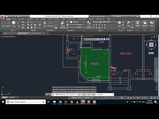Viewport: 159px width, 119px height.
Task: Click the Array tool in Modify panel
Action: pos(35,27)
